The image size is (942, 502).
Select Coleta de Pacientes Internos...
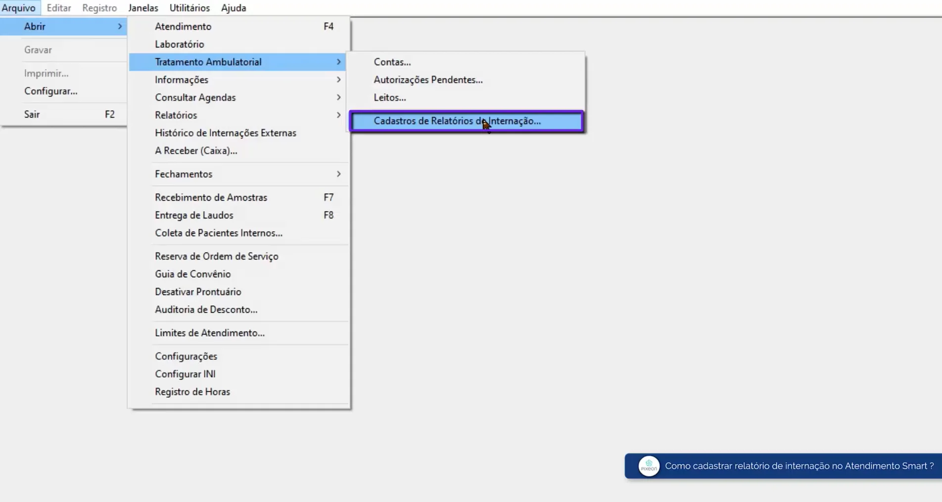pos(238,233)
